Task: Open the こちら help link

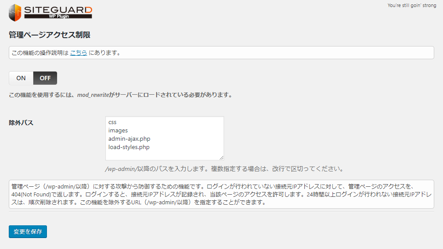Action: [x=79, y=53]
